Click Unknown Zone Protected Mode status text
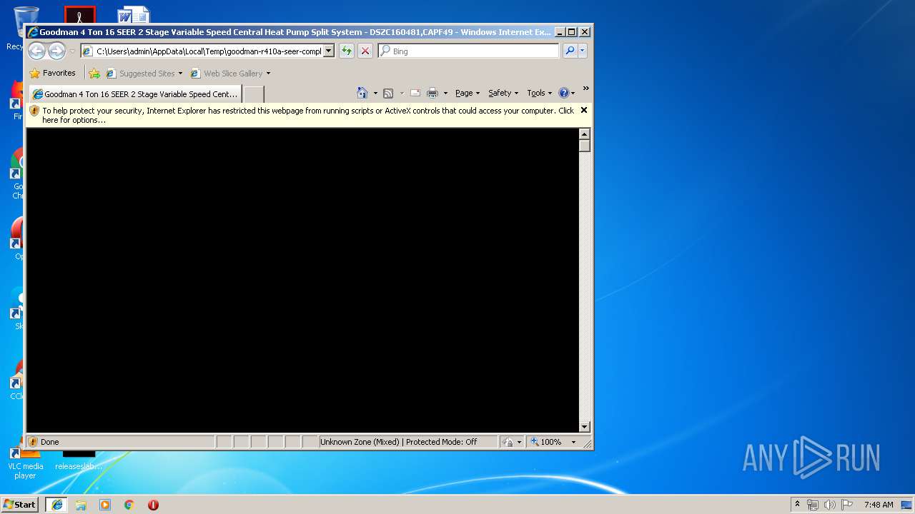The width and height of the screenshot is (915, 514). (x=399, y=442)
